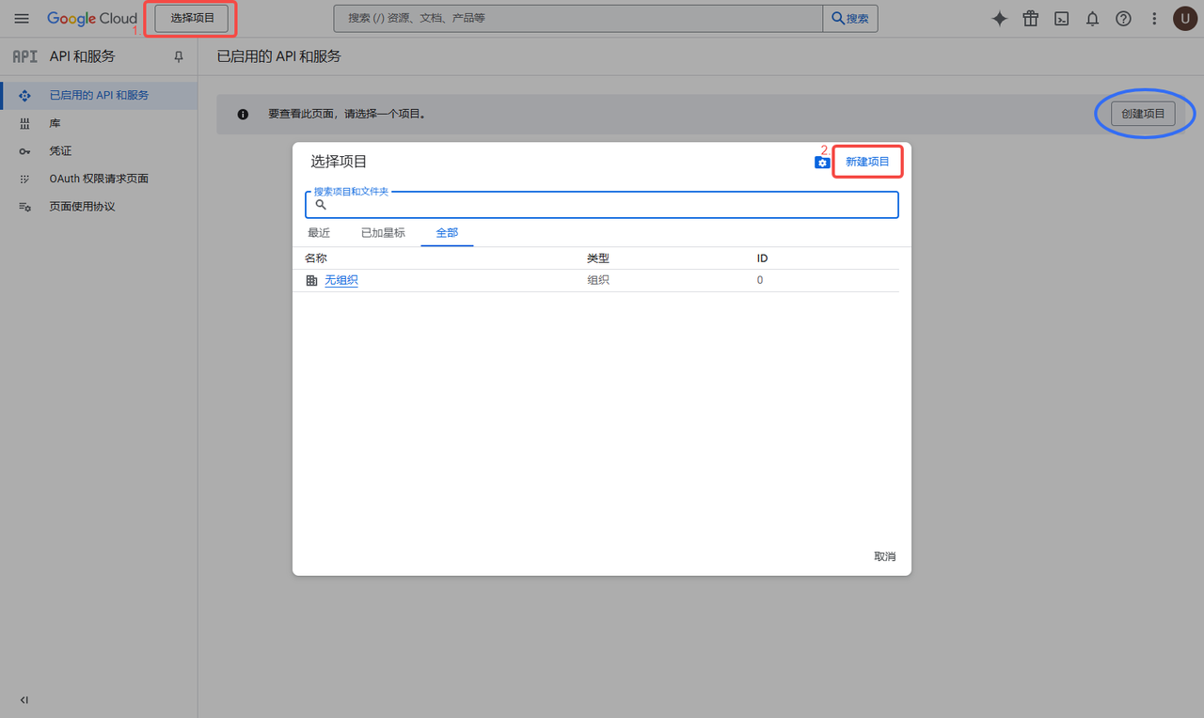Open the main navigation hamburger menu

coord(22,19)
